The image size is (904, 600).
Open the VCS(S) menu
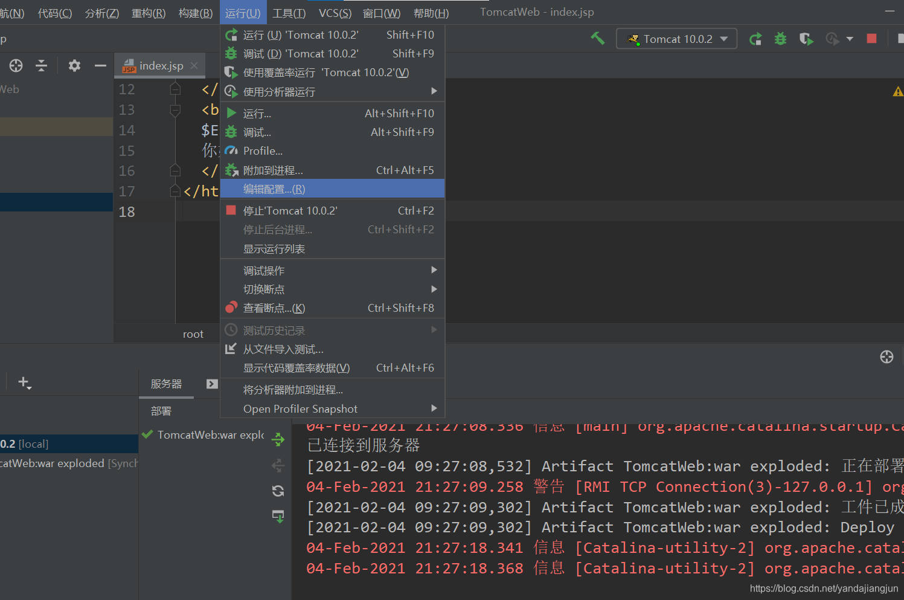tap(335, 13)
